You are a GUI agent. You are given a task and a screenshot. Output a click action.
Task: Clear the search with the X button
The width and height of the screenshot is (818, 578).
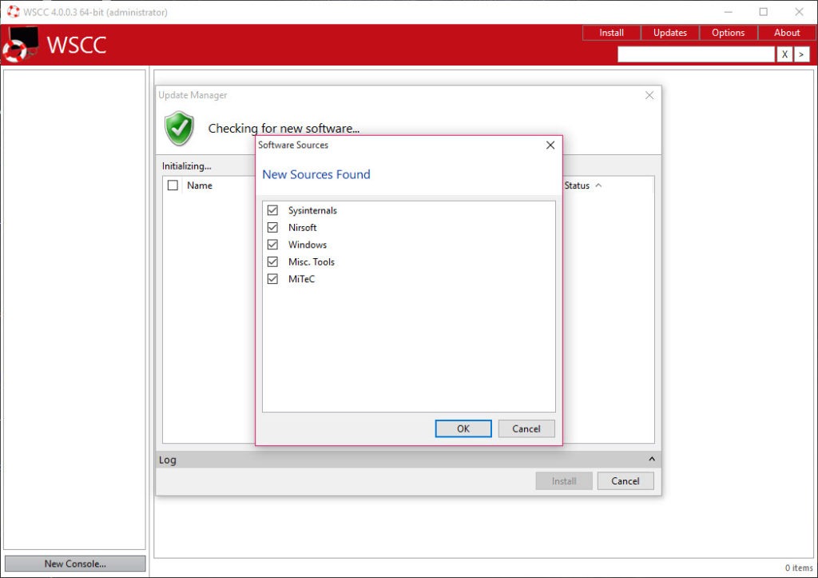[784, 54]
